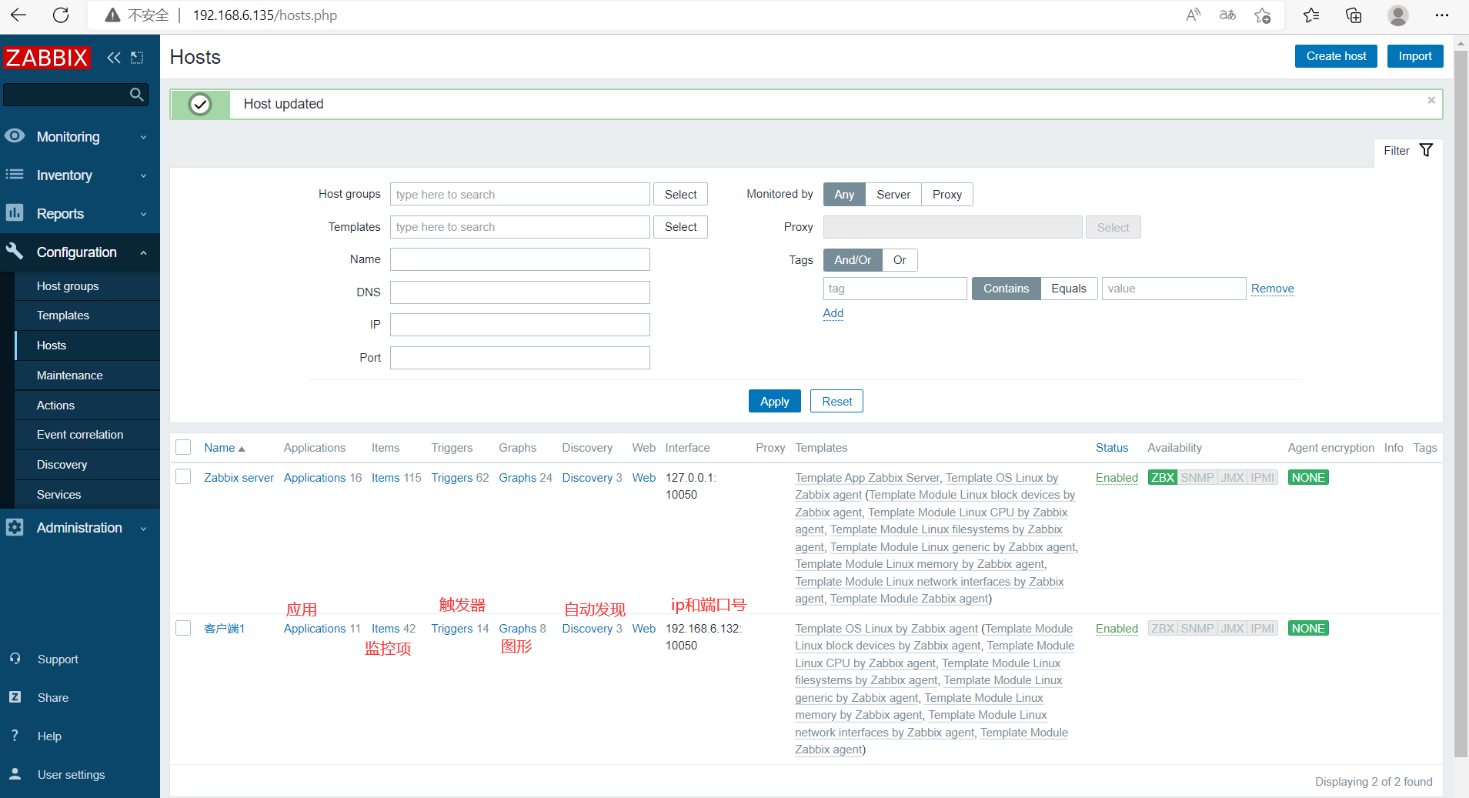
Task: Expand the Administration menu
Action: (x=80, y=528)
